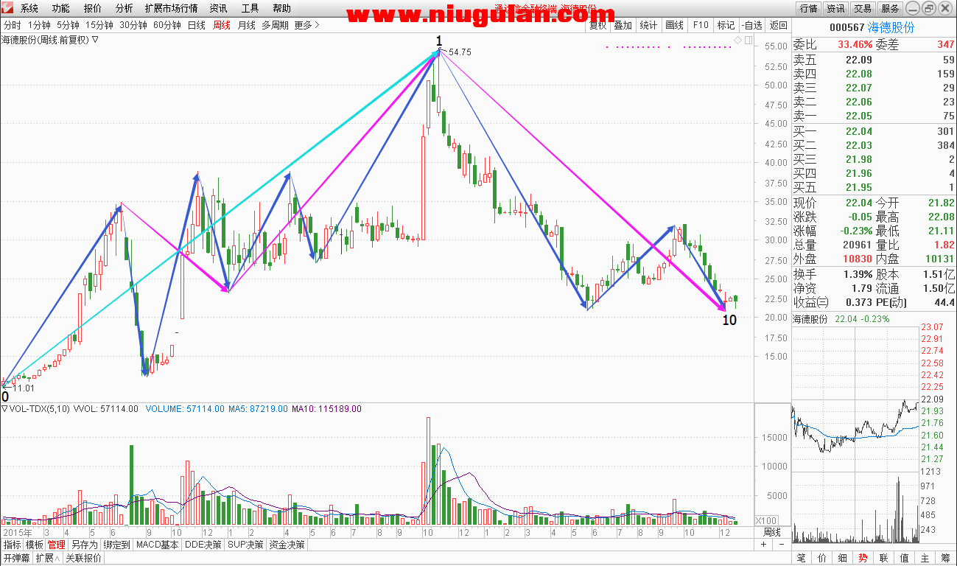Switch to 月线 monthly chart

pos(247,25)
